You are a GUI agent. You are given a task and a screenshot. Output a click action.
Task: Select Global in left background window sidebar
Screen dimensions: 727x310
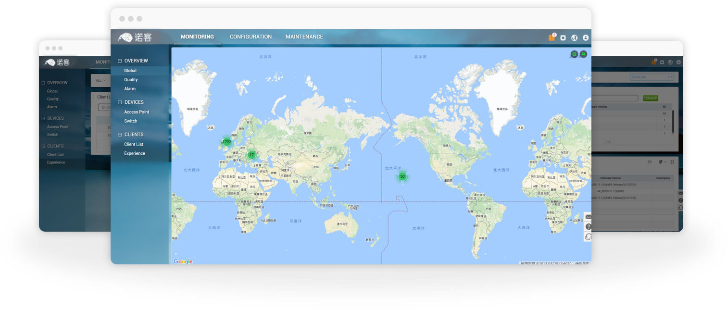(52, 91)
